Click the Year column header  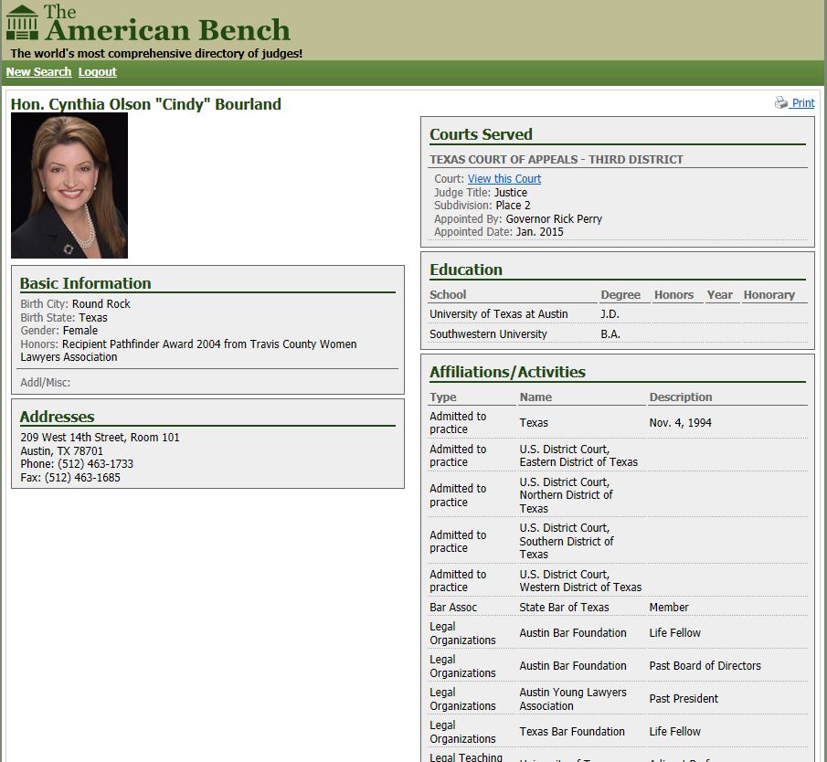719,295
